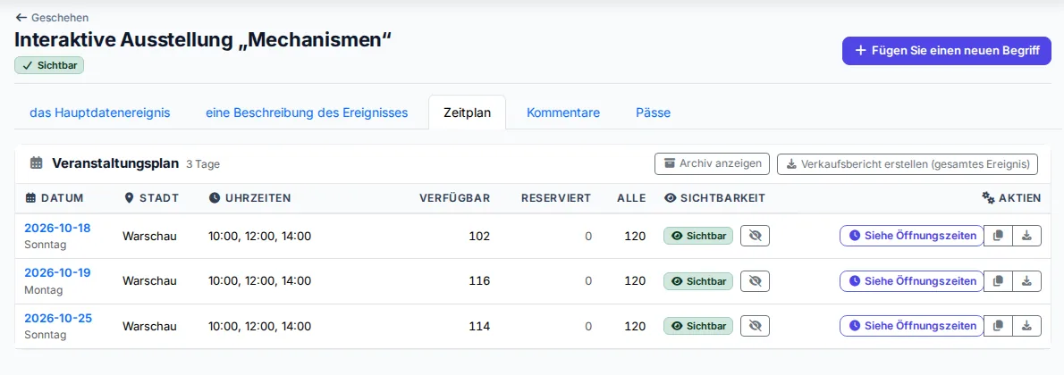Click the STADT column header
The image size is (1064, 375).
click(x=152, y=198)
